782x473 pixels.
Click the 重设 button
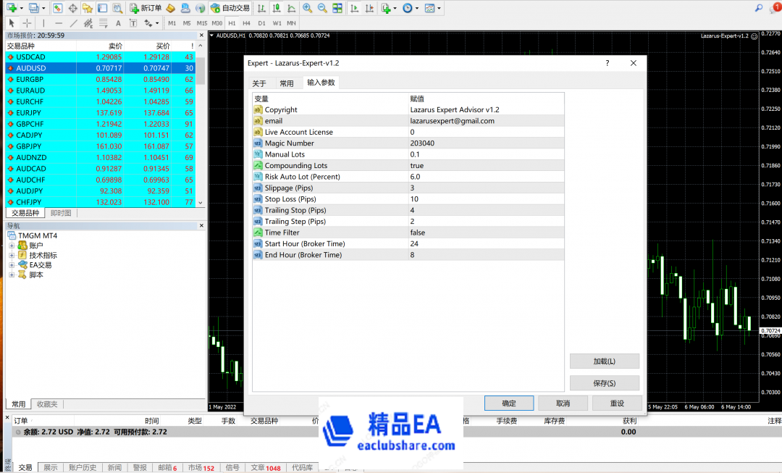pos(617,403)
